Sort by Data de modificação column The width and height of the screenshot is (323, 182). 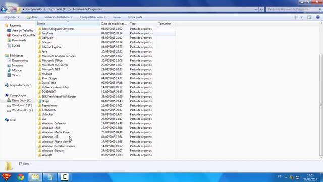pos(115,24)
